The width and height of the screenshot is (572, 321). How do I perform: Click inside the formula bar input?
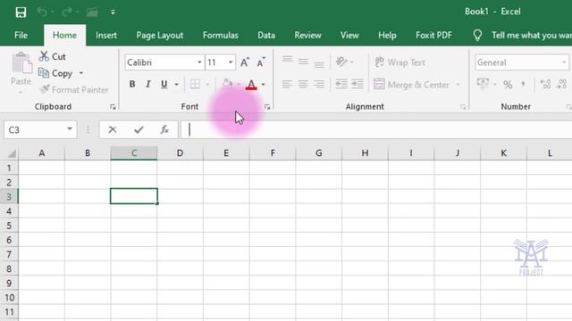(376, 129)
